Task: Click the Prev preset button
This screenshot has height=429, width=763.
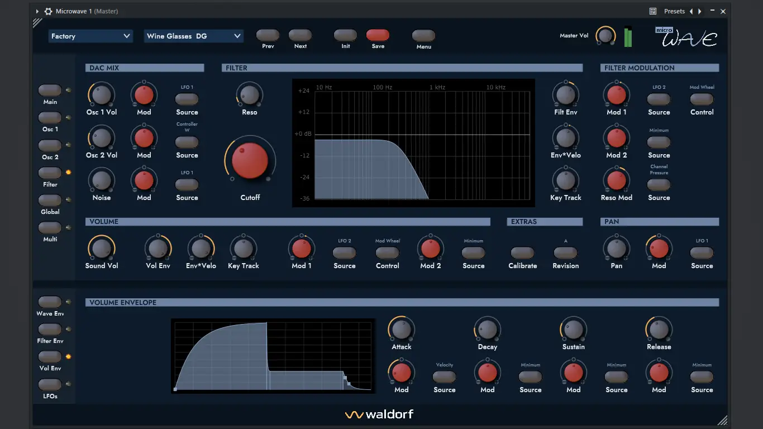Action: [x=268, y=35]
